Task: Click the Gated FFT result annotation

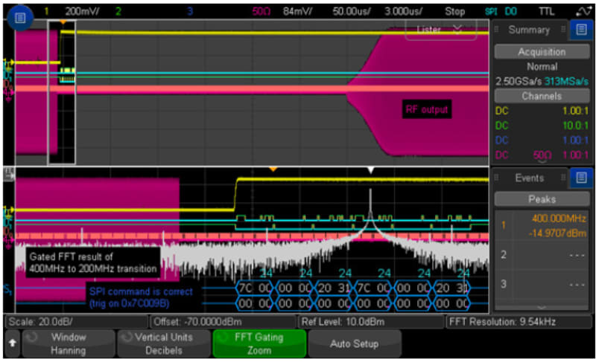Action: 93,262
